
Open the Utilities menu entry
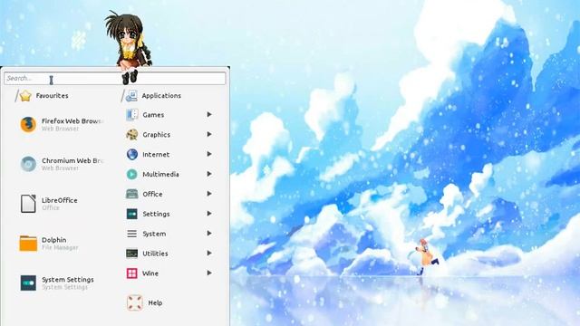tap(170, 254)
